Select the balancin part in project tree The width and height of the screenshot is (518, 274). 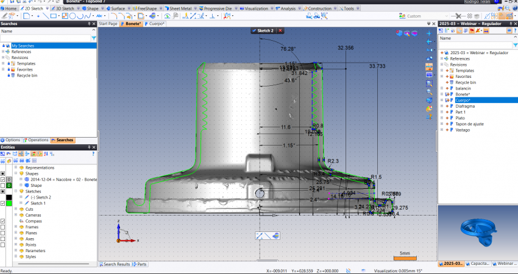pyautogui.click(x=463, y=88)
